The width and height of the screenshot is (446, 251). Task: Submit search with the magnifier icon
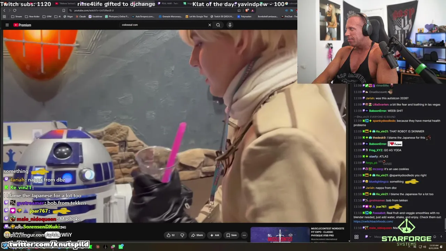tap(218, 25)
